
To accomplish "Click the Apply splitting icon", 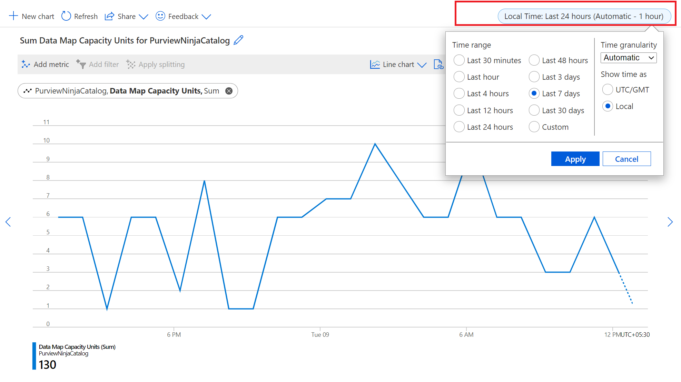I will click(x=131, y=65).
